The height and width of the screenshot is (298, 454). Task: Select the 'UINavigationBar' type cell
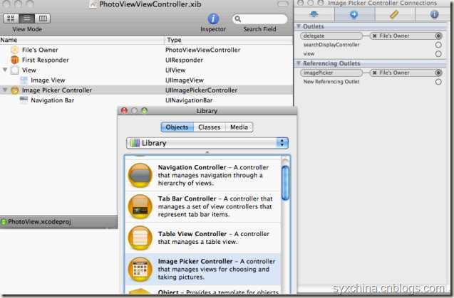[x=189, y=100]
